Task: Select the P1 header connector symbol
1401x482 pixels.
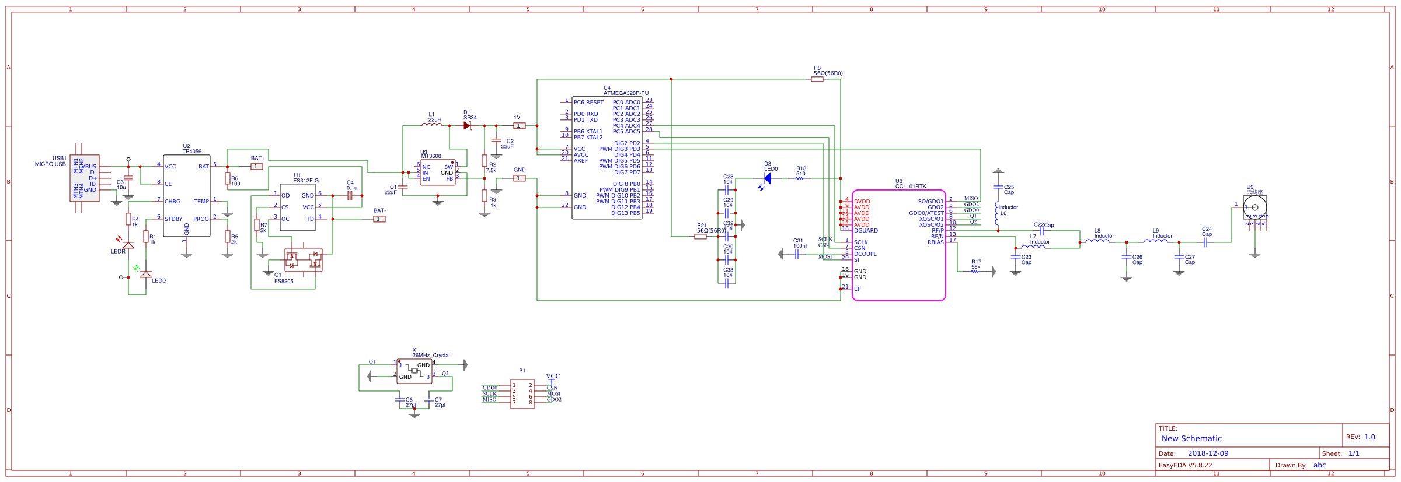Action: click(x=522, y=394)
